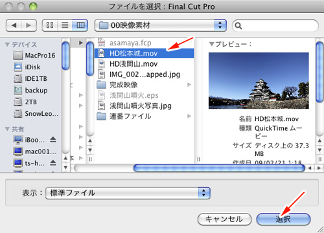Collapse the デバイス sidebar section
Viewport: 324px width, 233px height.
click(x=7, y=45)
